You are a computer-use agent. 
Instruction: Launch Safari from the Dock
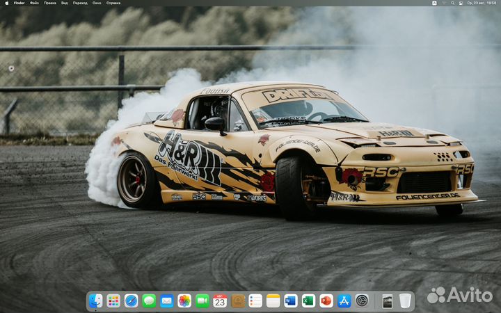pos(131,301)
